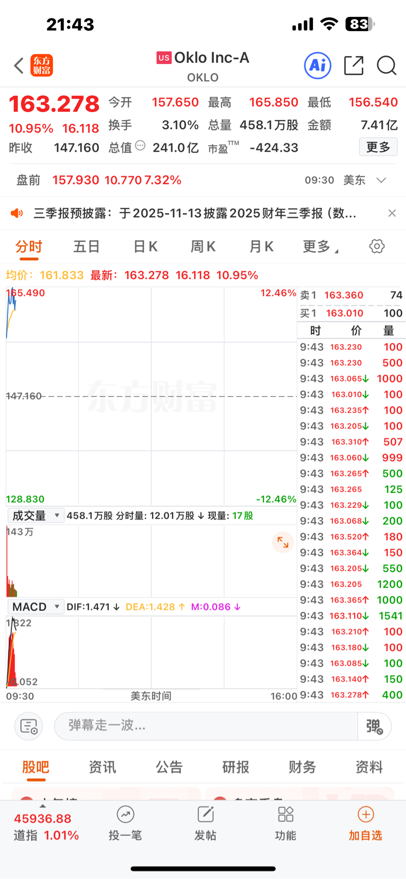
Task: Open the MACD indicator dropdown
Action: (36, 607)
